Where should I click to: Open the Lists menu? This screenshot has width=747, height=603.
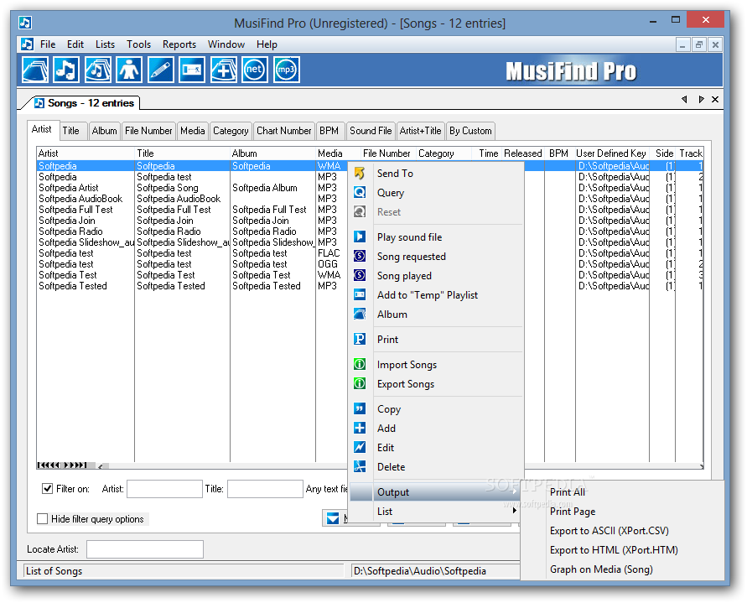click(105, 44)
